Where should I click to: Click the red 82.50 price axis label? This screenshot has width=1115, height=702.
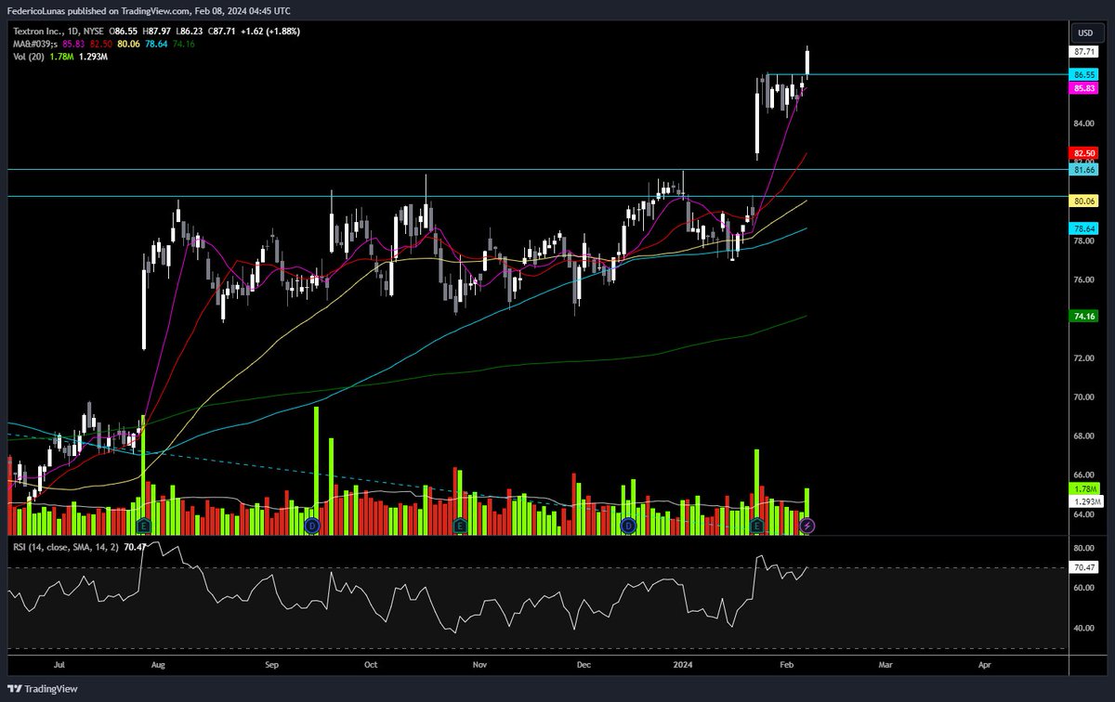[x=1085, y=152]
